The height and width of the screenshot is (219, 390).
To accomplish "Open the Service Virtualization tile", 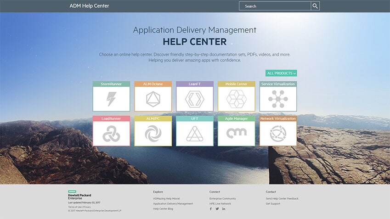I will (278, 99).
